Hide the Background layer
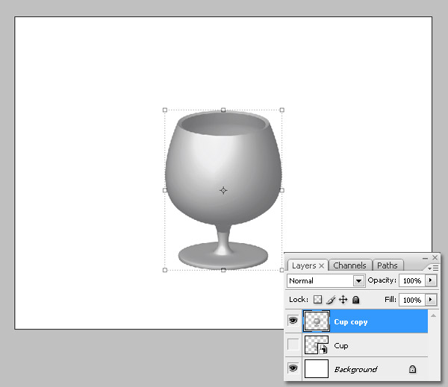The image size is (448, 387). point(293,368)
